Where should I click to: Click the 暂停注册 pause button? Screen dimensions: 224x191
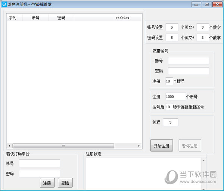tap(190, 145)
